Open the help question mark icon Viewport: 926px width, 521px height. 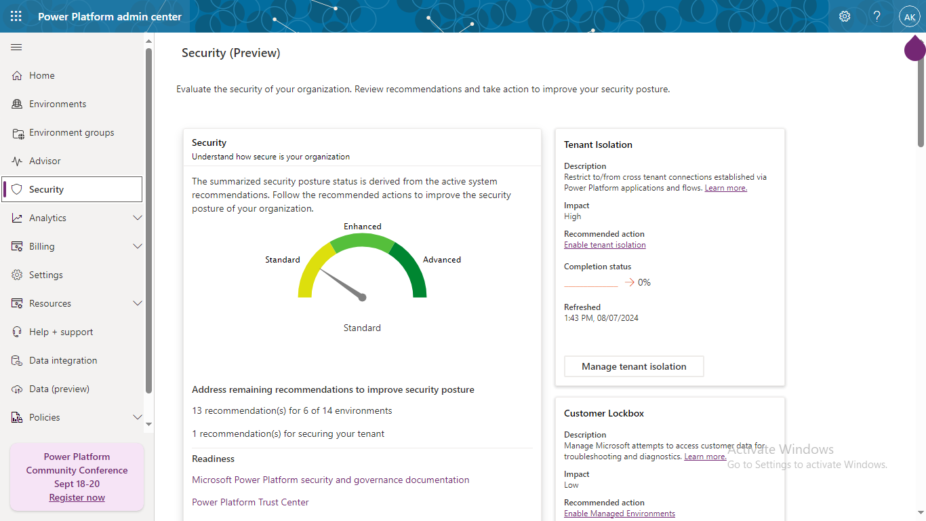point(877,16)
